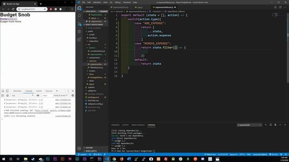Open Task View on the taskbar
This screenshot has height=162, width=289.
point(18,159)
